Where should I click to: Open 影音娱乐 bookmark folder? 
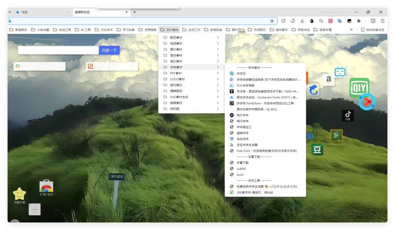(18, 30)
